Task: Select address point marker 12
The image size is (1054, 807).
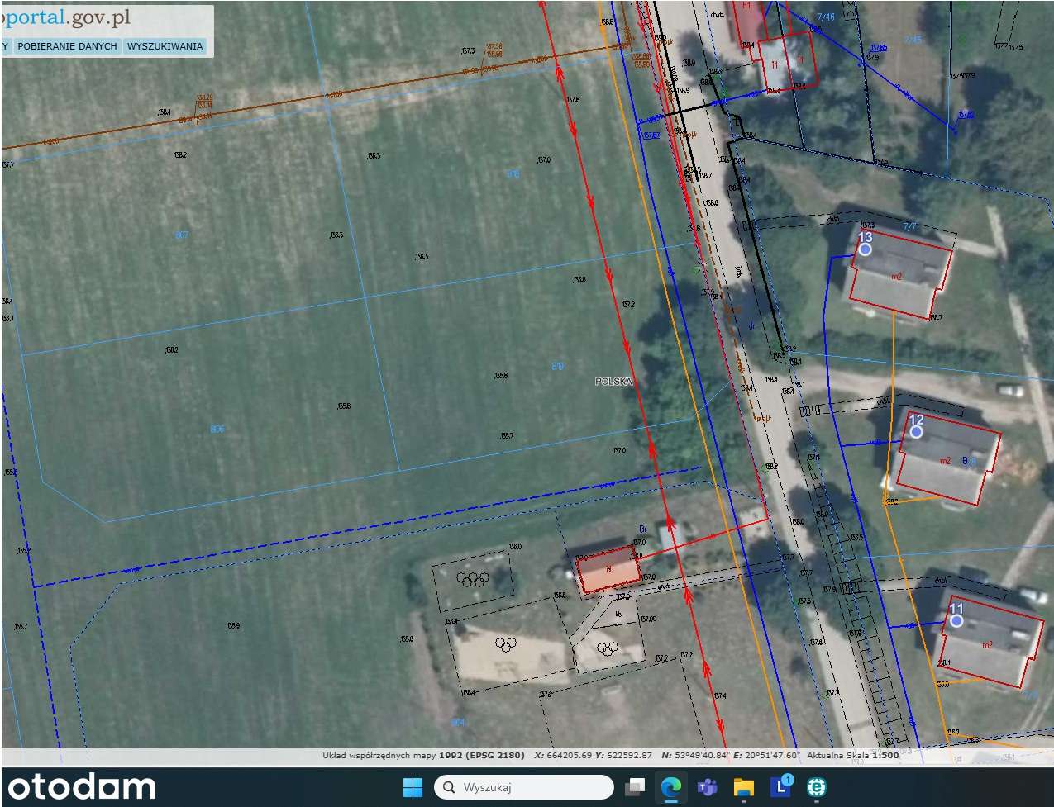Action: coord(916,431)
